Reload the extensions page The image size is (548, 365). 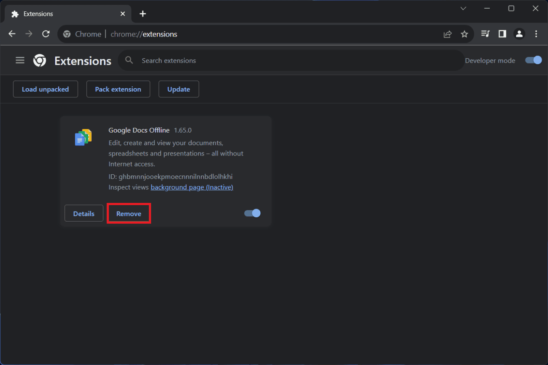pos(46,34)
